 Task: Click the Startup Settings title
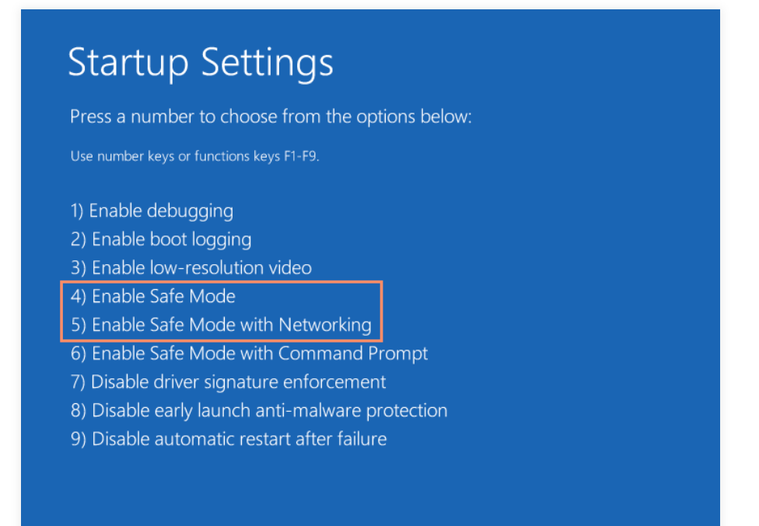coord(201,62)
